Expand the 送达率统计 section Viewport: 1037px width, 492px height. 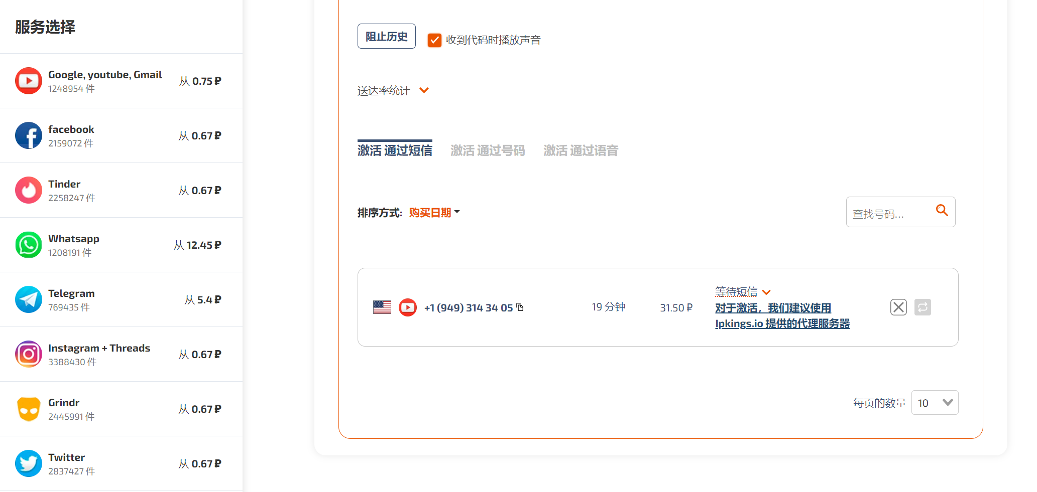tap(393, 91)
